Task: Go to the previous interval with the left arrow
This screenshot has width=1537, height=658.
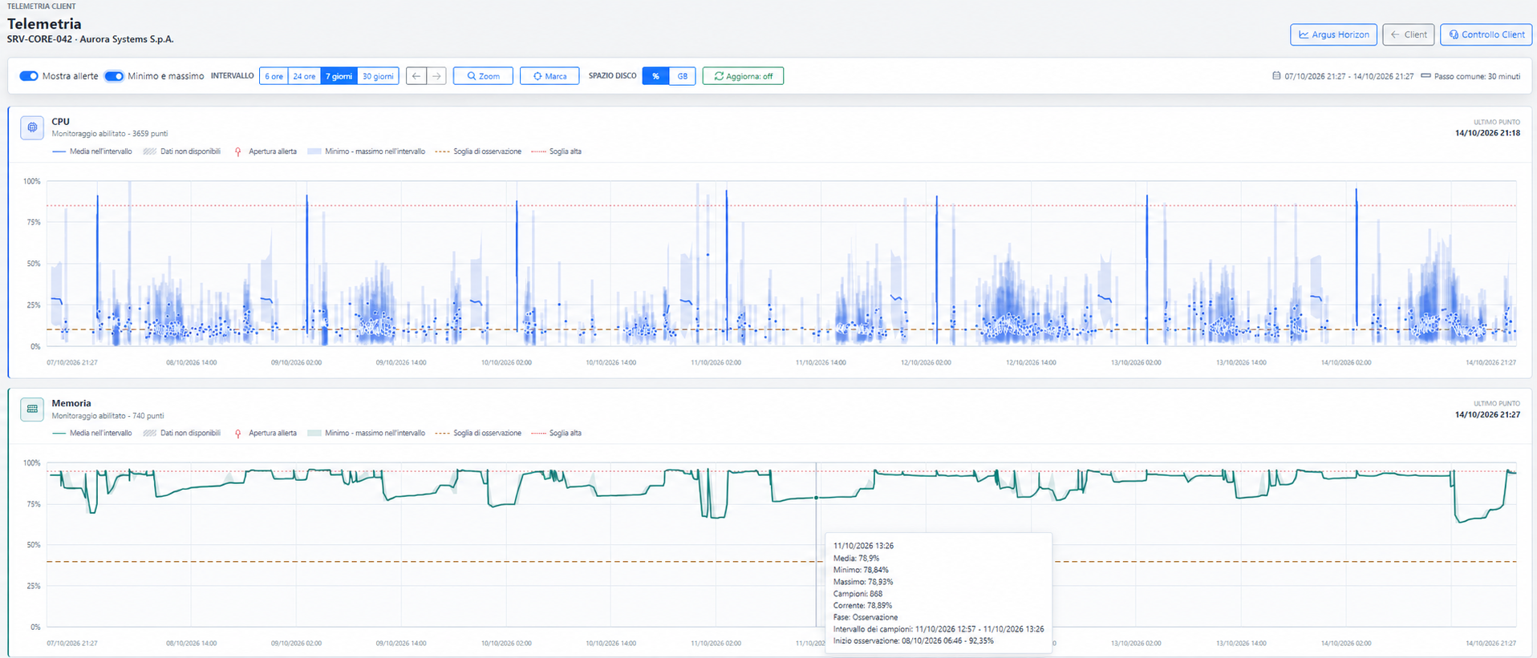Action: [416, 76]
